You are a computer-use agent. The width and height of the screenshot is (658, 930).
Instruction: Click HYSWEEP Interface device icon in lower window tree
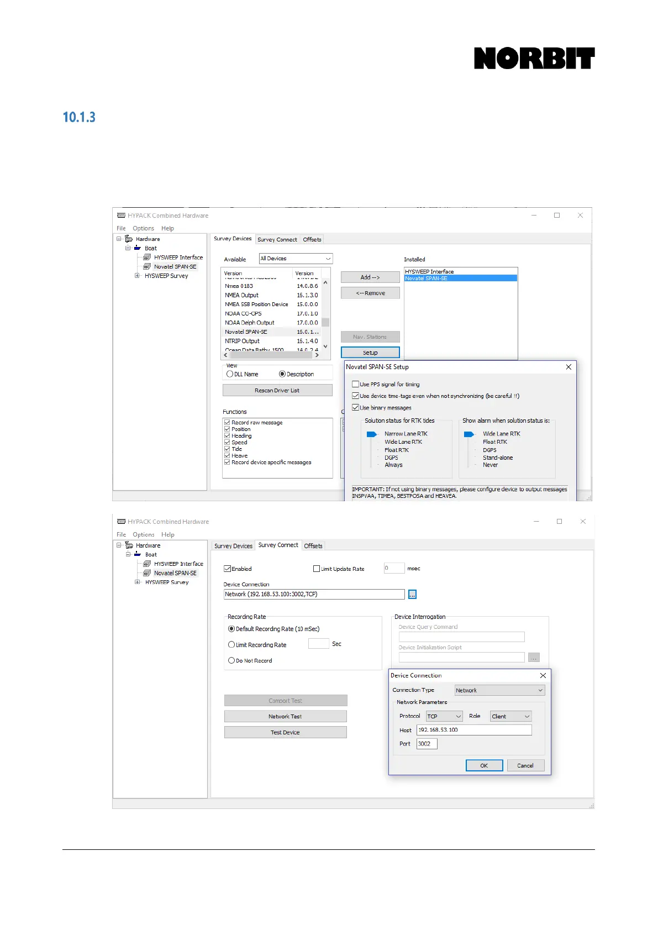pos(147,564)
